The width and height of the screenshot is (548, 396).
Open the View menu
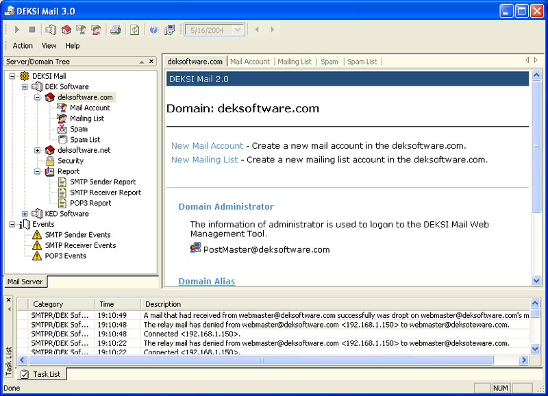[x=49, y=46]
